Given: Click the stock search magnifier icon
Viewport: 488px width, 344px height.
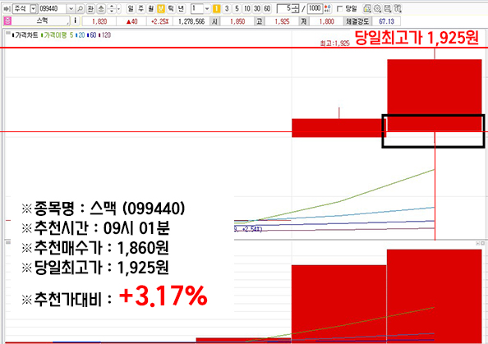Looking at the screenshot, I should click(x=80, y=9).
